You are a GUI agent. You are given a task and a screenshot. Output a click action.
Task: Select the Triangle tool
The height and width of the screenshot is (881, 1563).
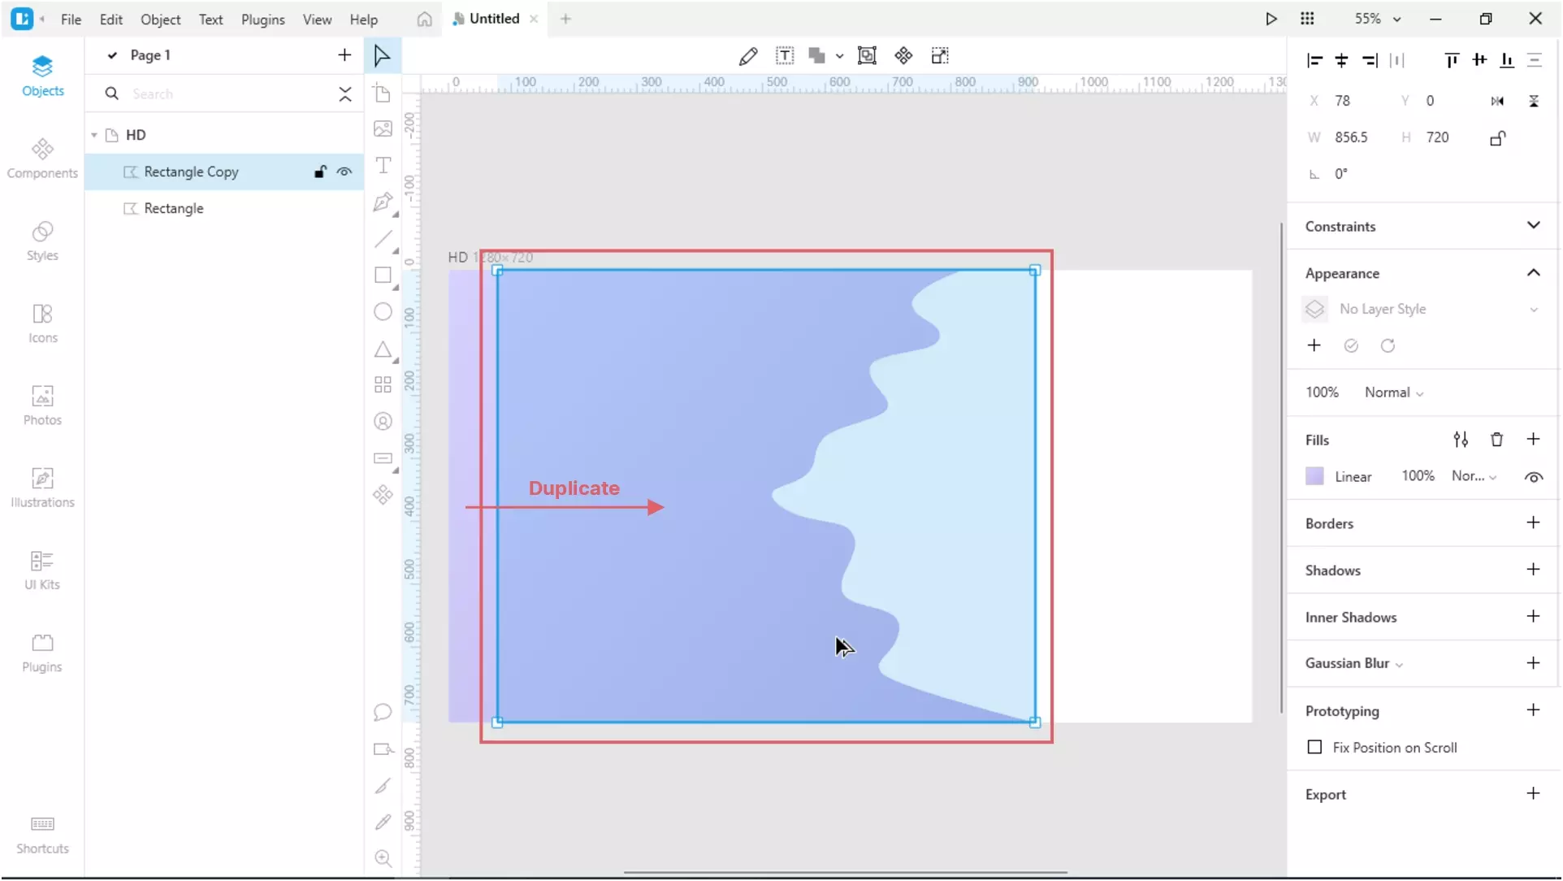point(383,350)
